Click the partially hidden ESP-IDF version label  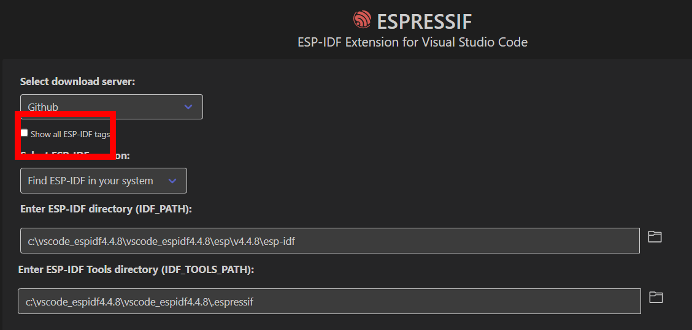tap(123, 156)
